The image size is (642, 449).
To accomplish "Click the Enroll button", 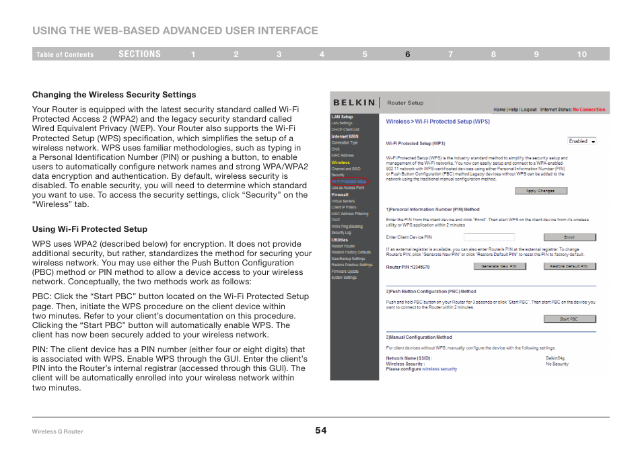I will click(570, 237).
